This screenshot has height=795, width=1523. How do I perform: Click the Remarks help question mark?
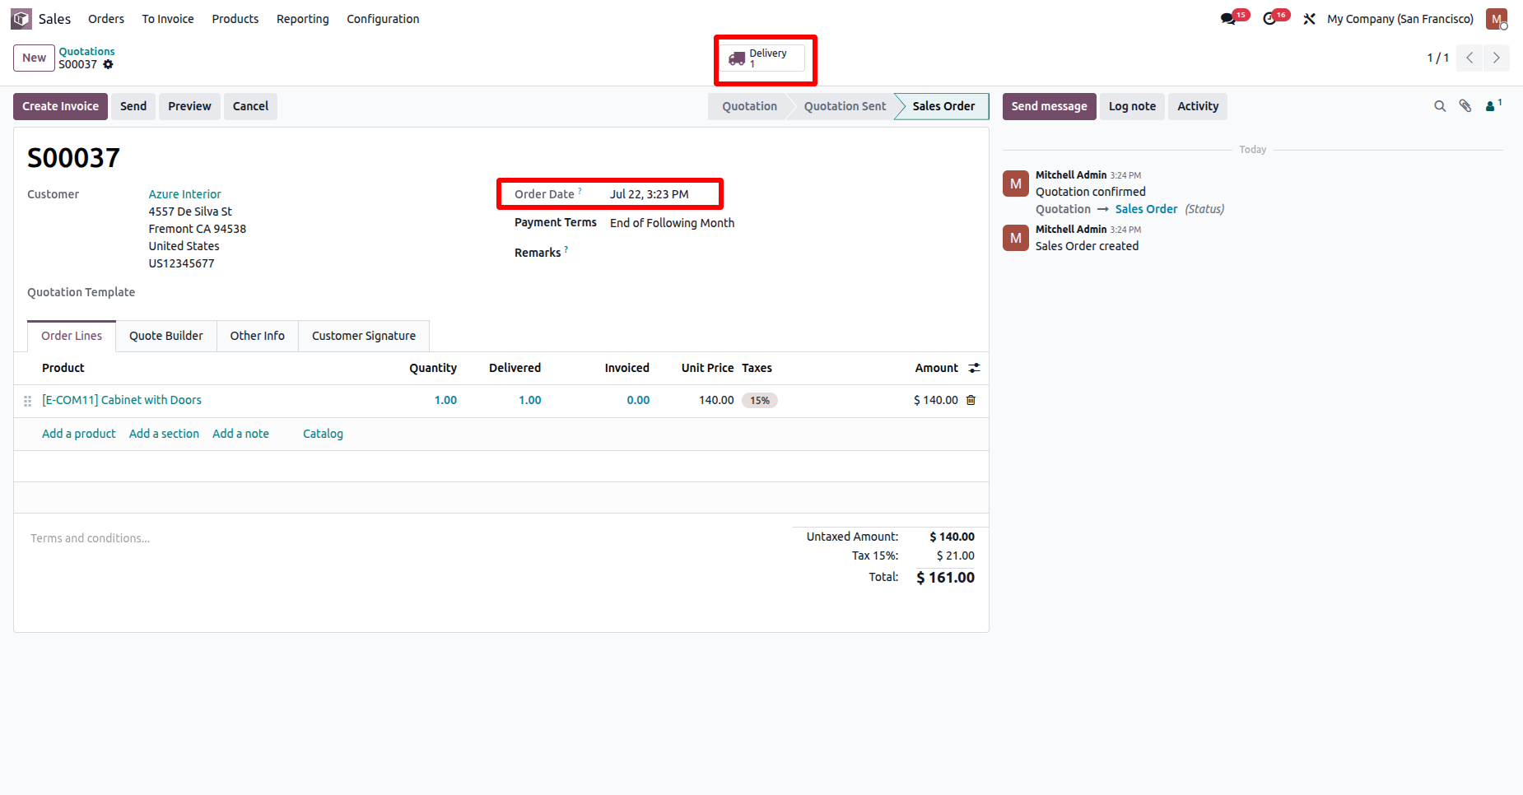566,249
